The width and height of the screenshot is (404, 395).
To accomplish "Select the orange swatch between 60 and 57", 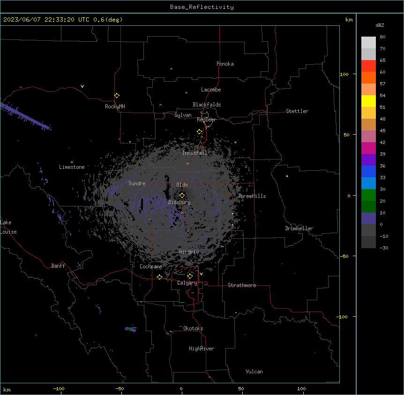I will (368, 77).
